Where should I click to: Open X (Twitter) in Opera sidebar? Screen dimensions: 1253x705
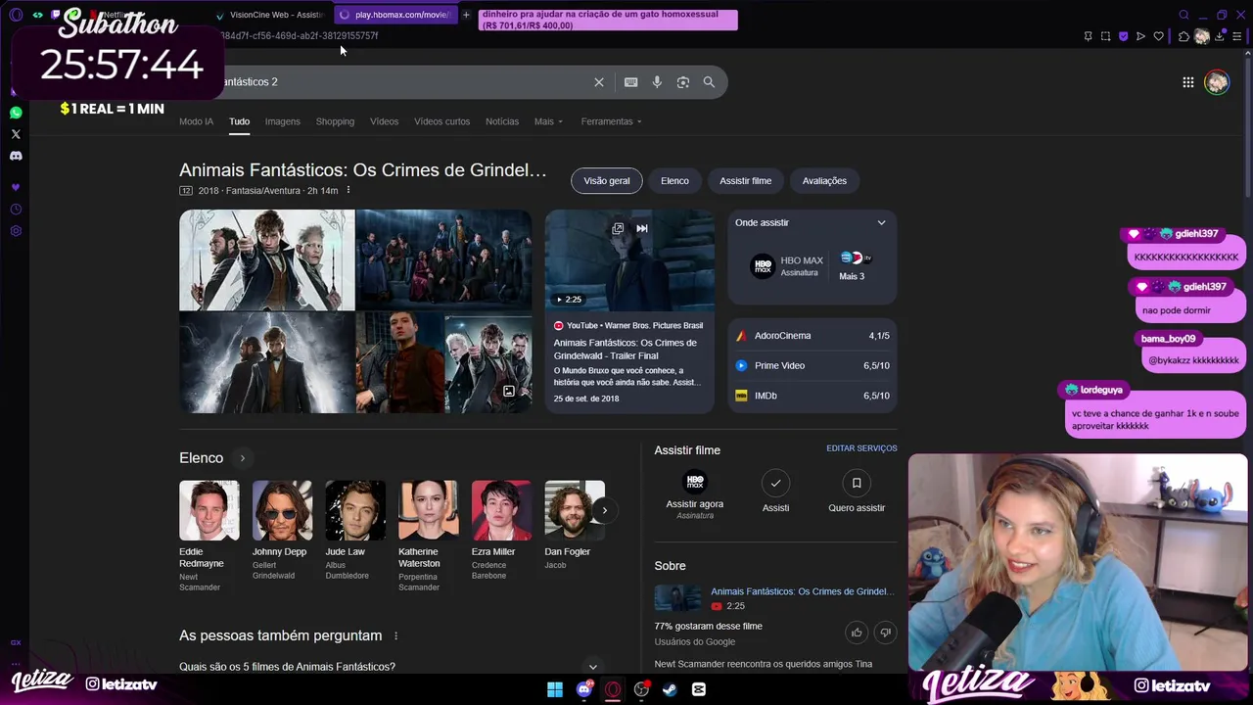pyautogui.click(x=16, y=134)
